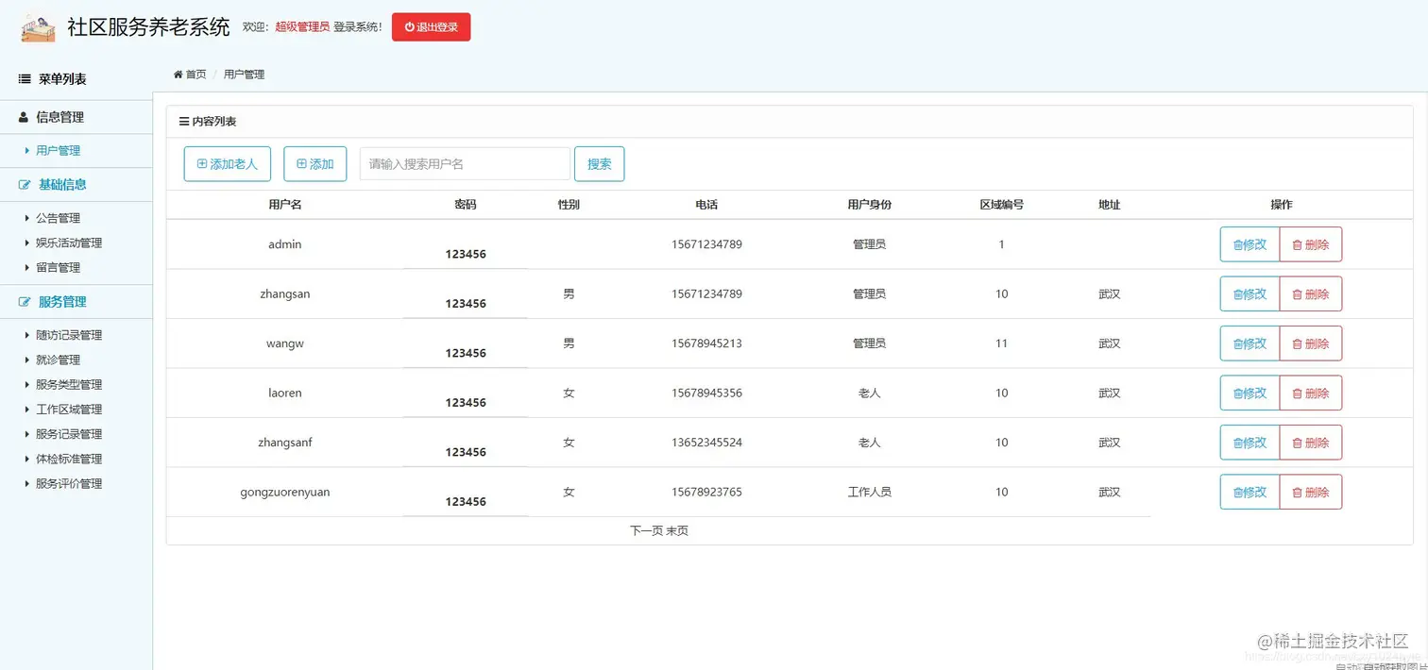Delete the gongzuorenyuan user row

pos(1311,492)
